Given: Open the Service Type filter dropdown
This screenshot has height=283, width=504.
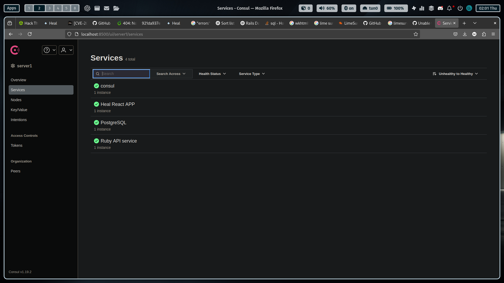Looking at the screenshot, I should (x=252, y=74).
